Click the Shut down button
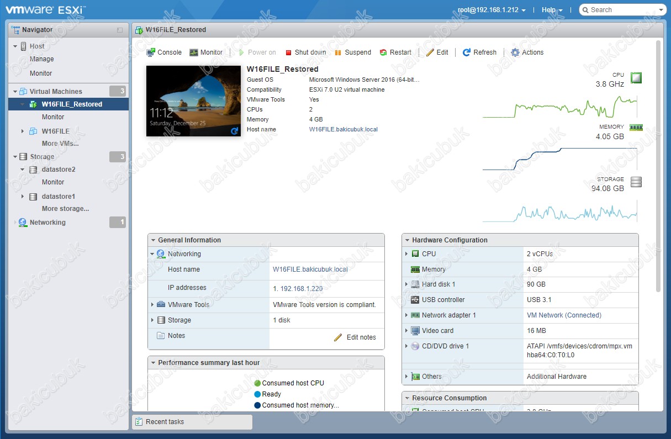This screenshot has height=439, width=671. pyautogui.click(x=305, y=52)
